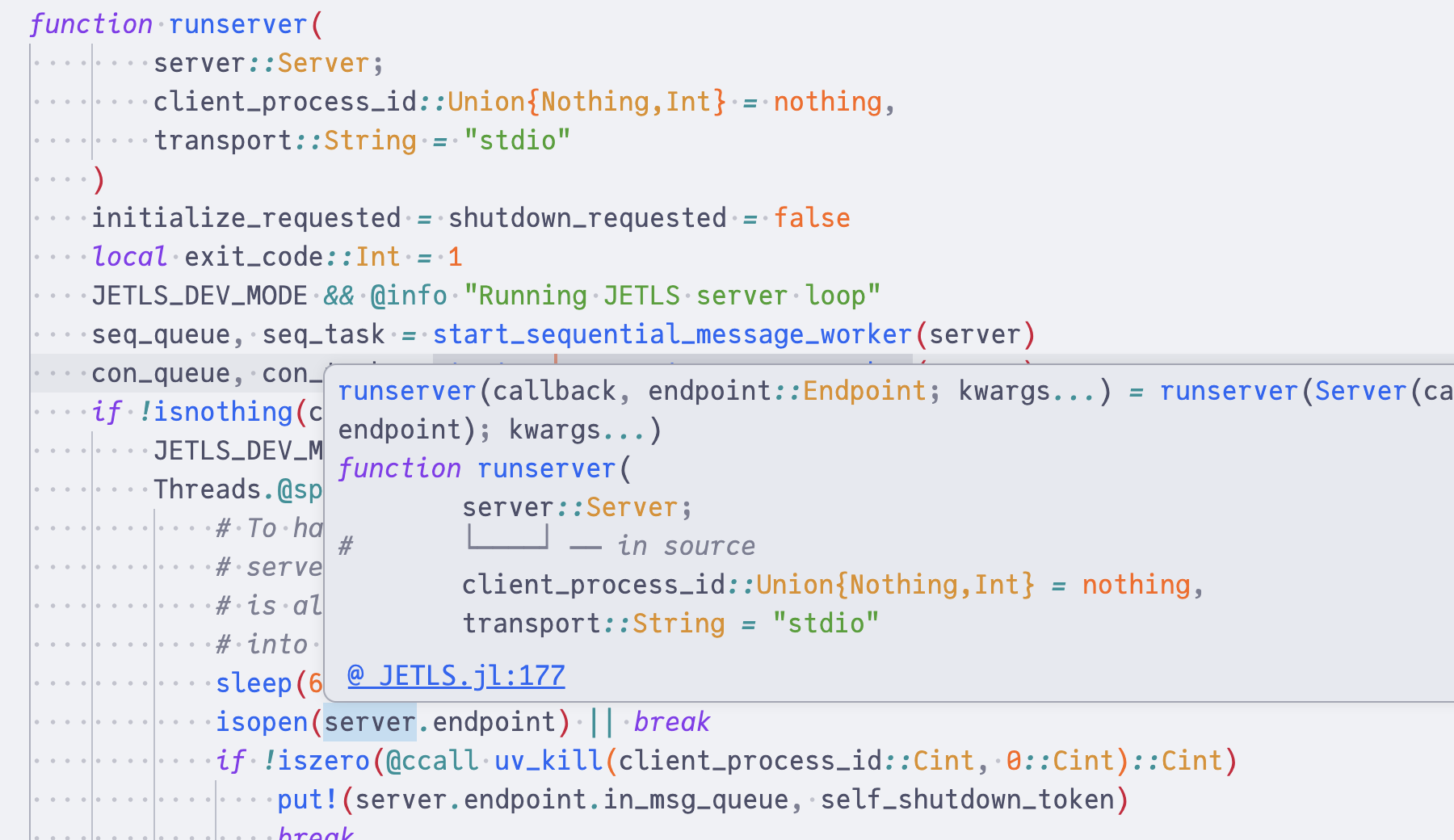Screen dimensions: 1454x840
Task: Click 'false' literal value
Action: pyautogui.click(x=813, y=218)
